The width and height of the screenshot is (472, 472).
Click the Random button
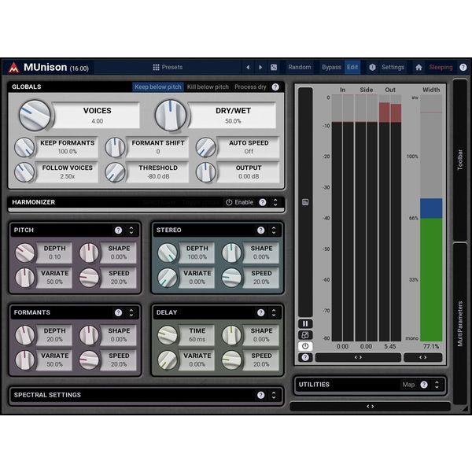click(x=299, y=67)
